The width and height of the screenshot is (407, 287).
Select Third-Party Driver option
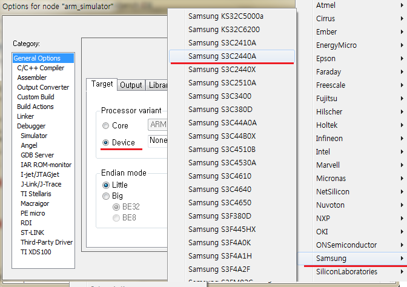[x=47, y=242]
